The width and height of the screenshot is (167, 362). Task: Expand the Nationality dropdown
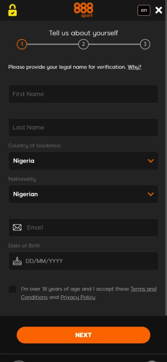coord(83,194)
